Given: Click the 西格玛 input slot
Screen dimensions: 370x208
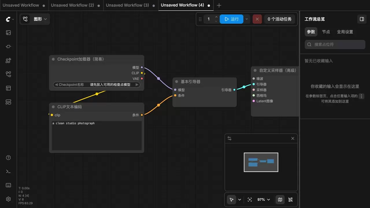Looking at the screenshot, I should (254, 95).
